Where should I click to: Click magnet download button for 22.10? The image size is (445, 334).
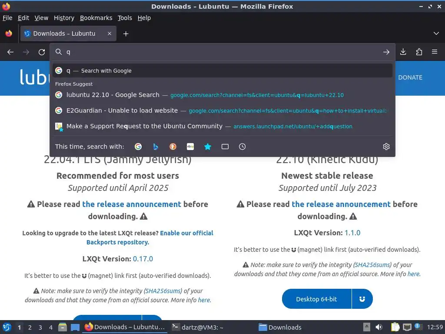[x=362, y=299]
